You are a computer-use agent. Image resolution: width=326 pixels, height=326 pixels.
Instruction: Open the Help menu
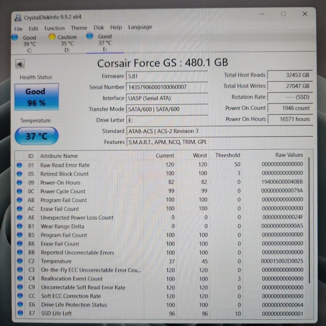point(116,27)
